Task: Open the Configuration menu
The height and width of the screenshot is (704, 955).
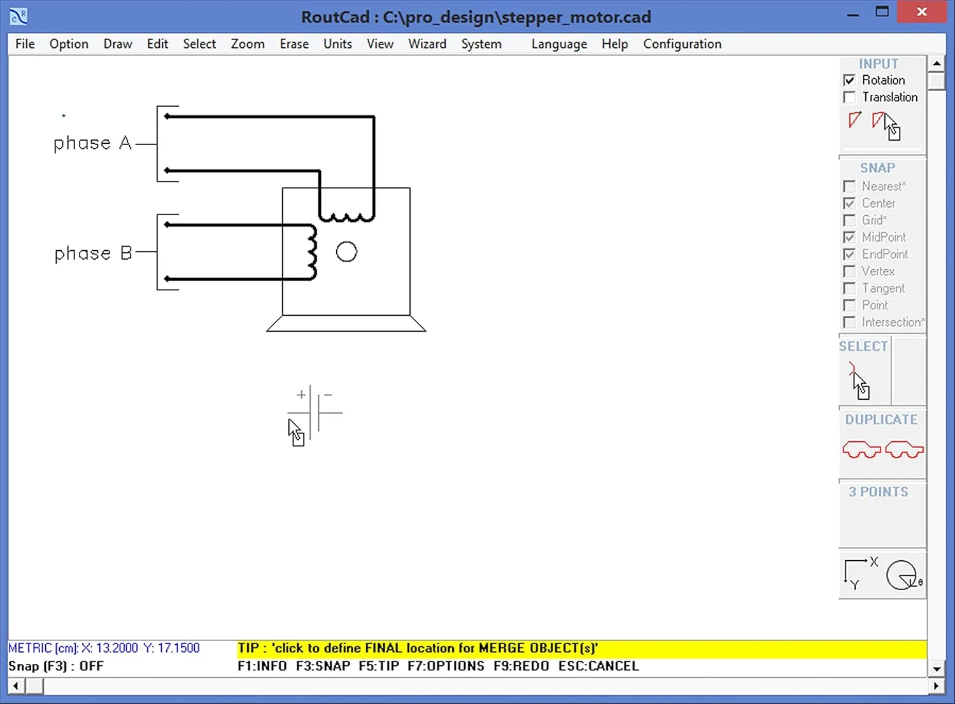Action: [682, 44]
